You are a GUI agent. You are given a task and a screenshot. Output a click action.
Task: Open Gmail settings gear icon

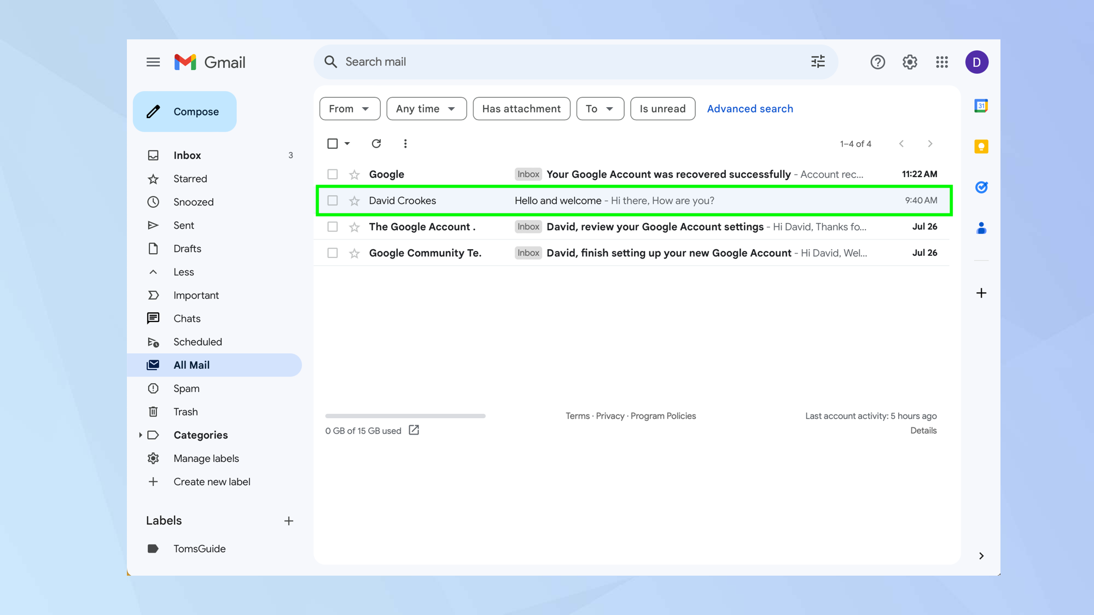tap(910, 62)
